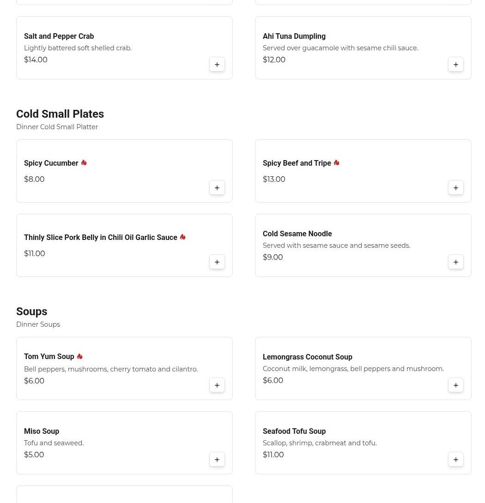Add Tom Yum Soup to cart
This screenshot has width=485, height=503.
click(217, 385)
